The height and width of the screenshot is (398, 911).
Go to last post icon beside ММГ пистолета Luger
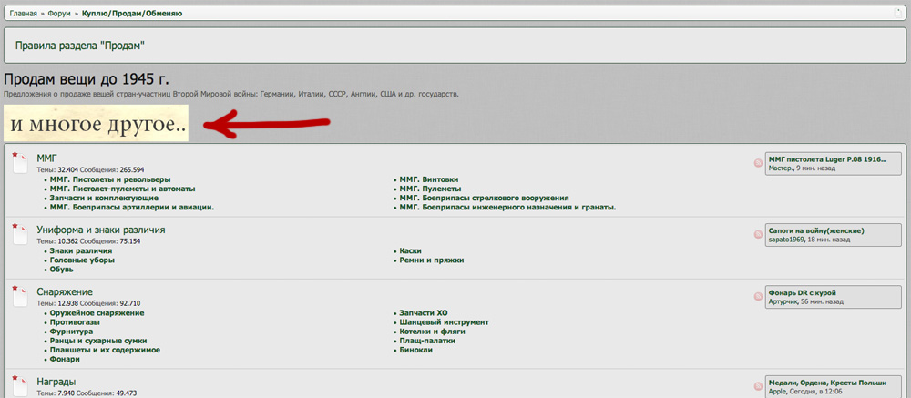click(758, 163)
